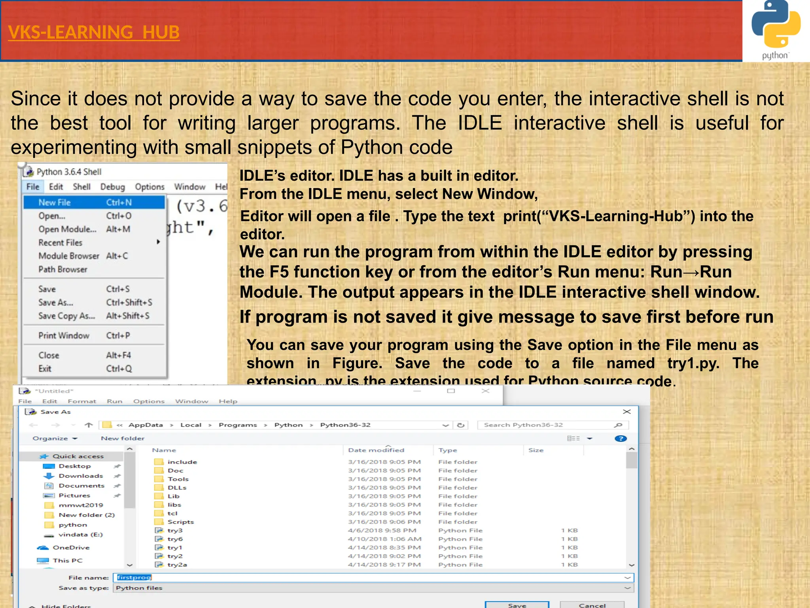Select the try2a Python file icon

point(159,565)
